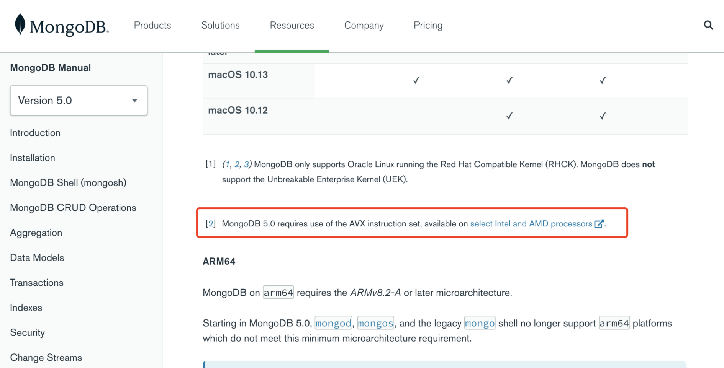Viewport: 724px width, 368px height.
Task: Open MongoDB CRUD Operations section
Action: pos(73,208)
